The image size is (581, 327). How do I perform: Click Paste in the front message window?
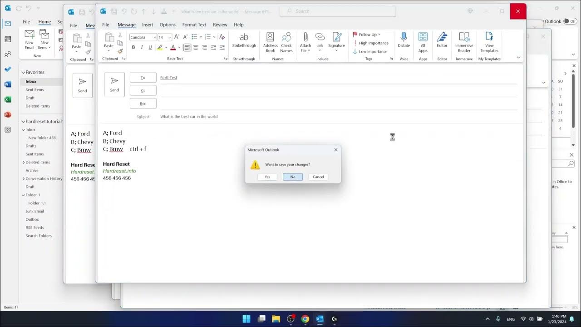[108, 41]
